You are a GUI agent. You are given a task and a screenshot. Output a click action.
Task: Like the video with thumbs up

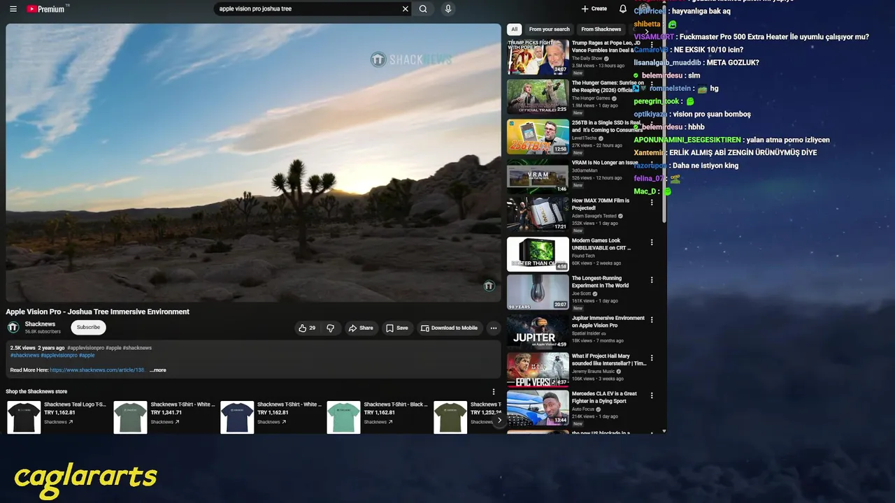coord(306,328)
